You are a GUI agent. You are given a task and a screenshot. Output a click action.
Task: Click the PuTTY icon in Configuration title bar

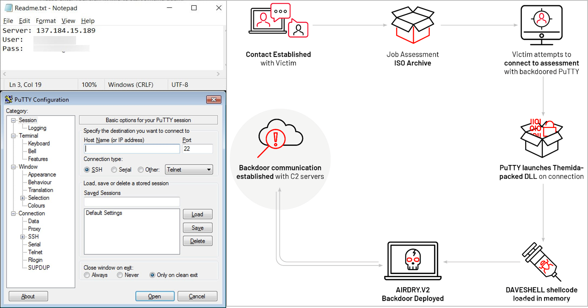pos(9,99)
